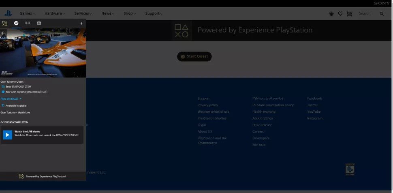Open the refresh arrows tab icon in the side panel
393x193 pixels.
click(x=39, y=23)
